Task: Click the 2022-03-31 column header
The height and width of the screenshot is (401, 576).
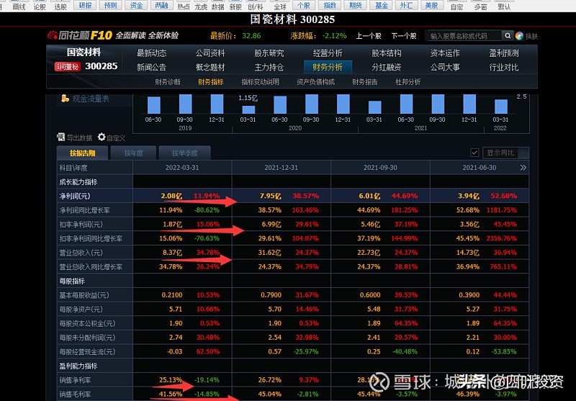Action: 182,168
